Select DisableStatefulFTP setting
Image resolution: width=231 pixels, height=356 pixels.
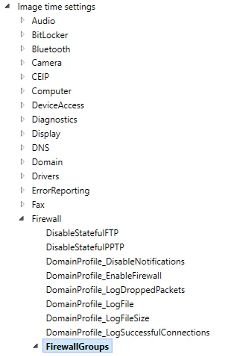[82, 233]
